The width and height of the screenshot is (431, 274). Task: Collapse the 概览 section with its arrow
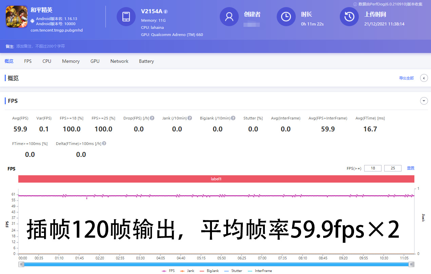click(424, 78)
